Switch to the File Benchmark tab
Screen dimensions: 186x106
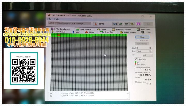[61, 29]
